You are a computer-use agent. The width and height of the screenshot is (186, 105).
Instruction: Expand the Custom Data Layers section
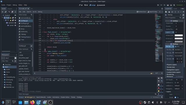point(173,72)
